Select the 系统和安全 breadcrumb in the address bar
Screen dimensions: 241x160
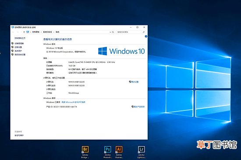(x=47, y=32)
